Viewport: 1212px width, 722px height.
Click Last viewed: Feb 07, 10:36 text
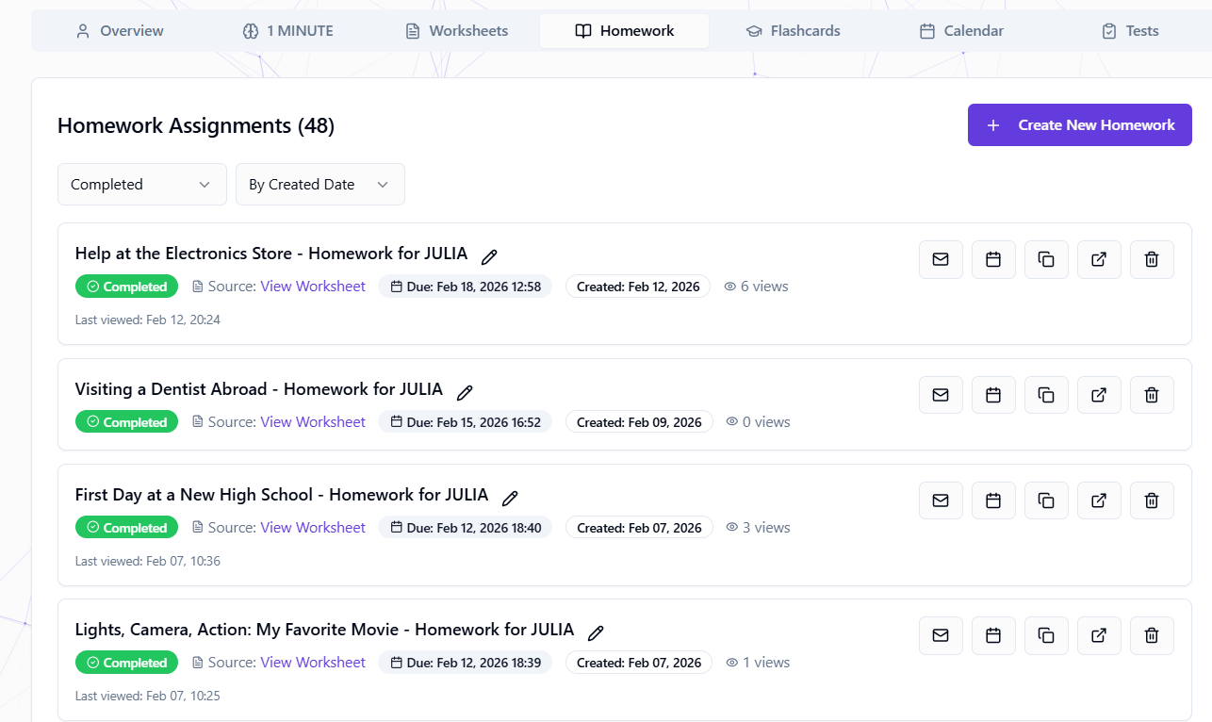[x=148, y=561]
